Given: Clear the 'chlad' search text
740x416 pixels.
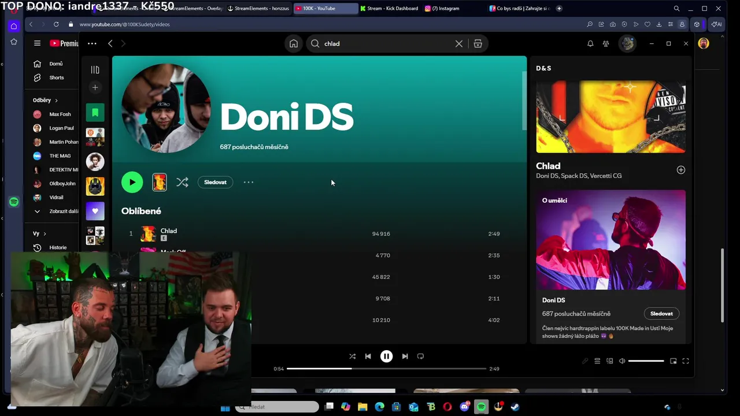Looking at the screenshot, I should 459,43.
